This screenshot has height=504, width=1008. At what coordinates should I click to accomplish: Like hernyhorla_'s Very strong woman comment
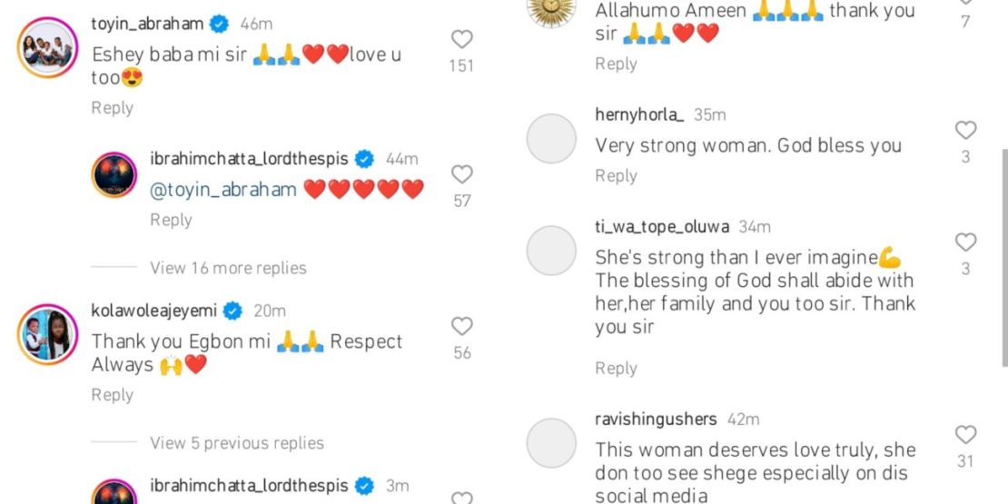tap(965, 131)
